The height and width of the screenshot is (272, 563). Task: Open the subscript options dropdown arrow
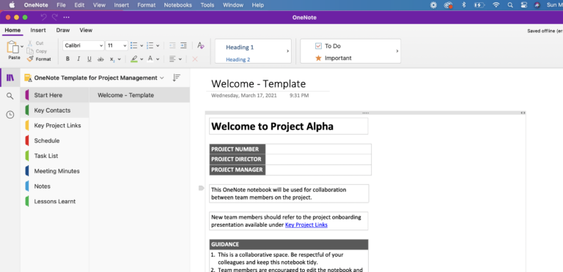(x=119, y=59)
